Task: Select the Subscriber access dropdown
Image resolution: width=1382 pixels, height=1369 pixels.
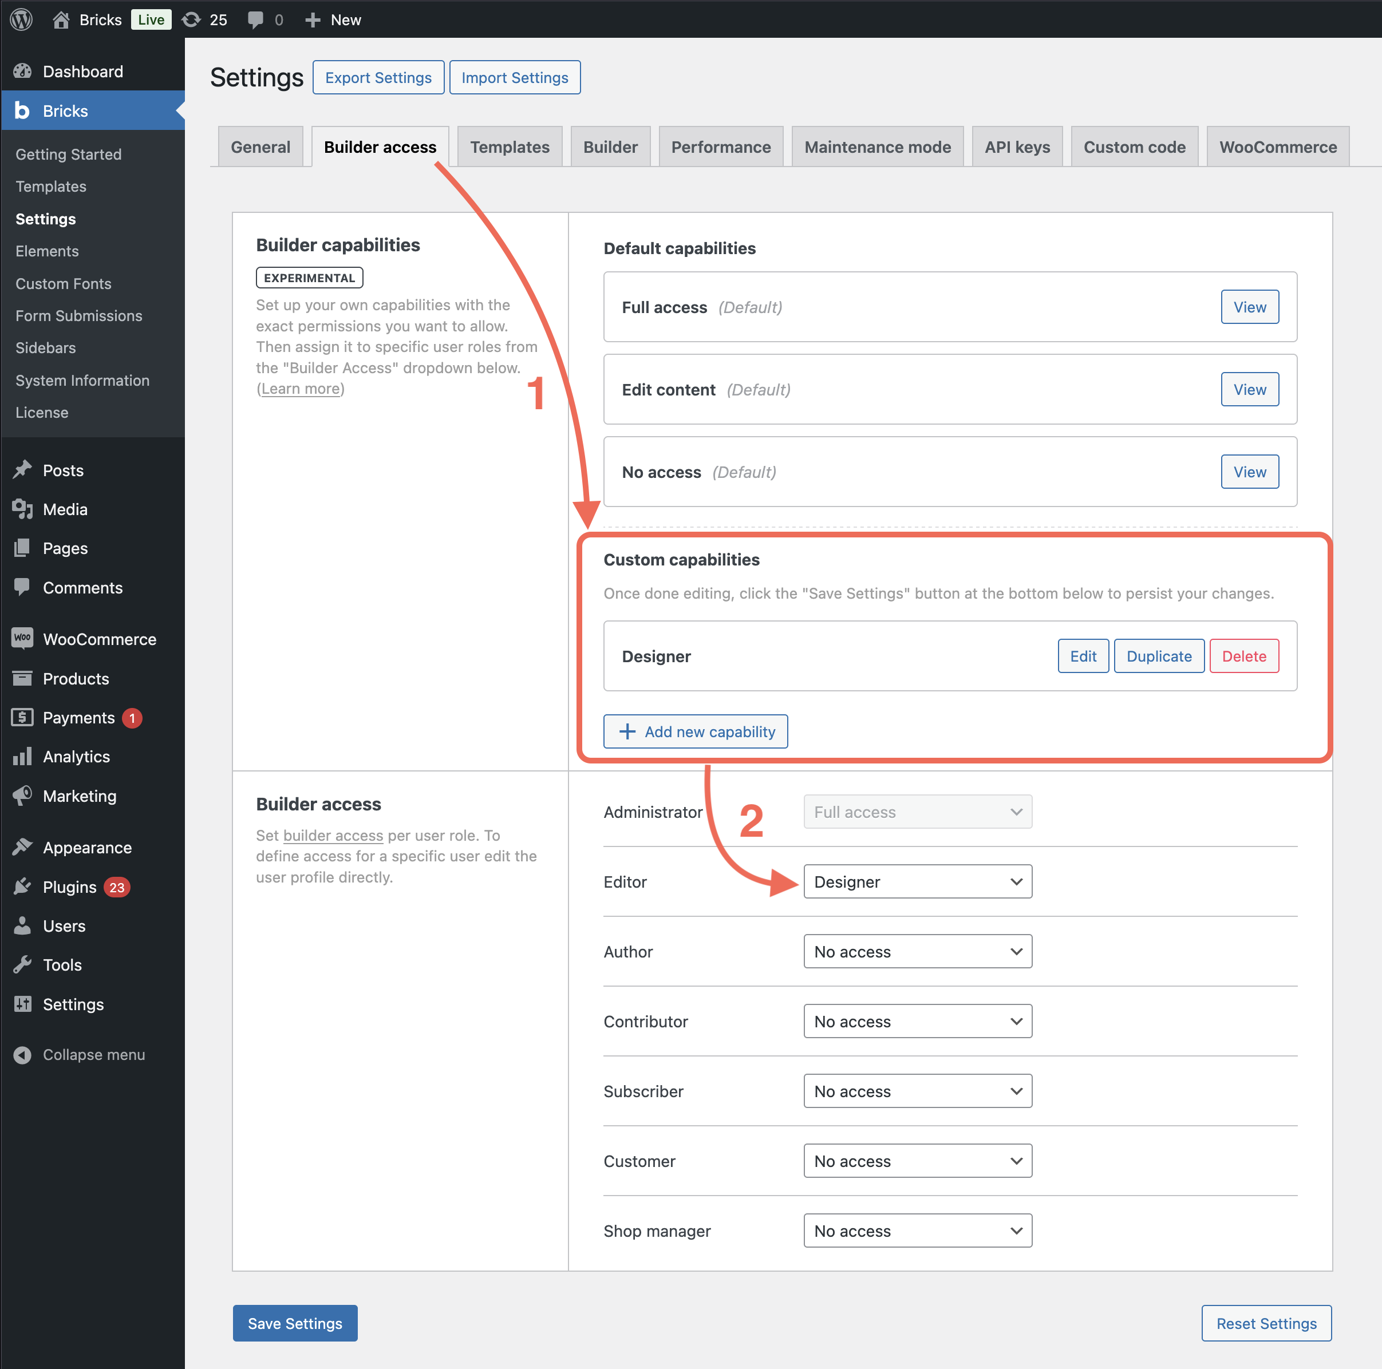Action: point(917,1091)
